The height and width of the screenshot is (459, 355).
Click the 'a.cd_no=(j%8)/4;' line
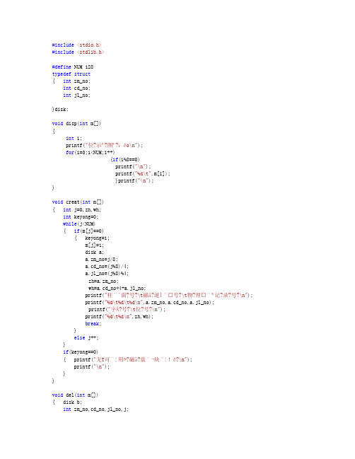click(107, 266)
